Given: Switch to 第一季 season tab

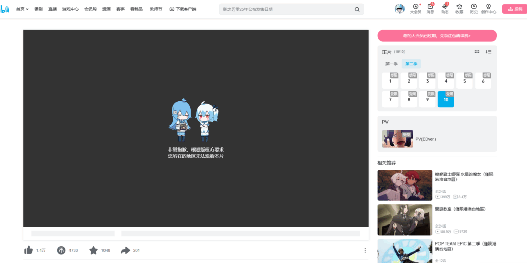Looking at the screenshot, I should click(391, 64).
